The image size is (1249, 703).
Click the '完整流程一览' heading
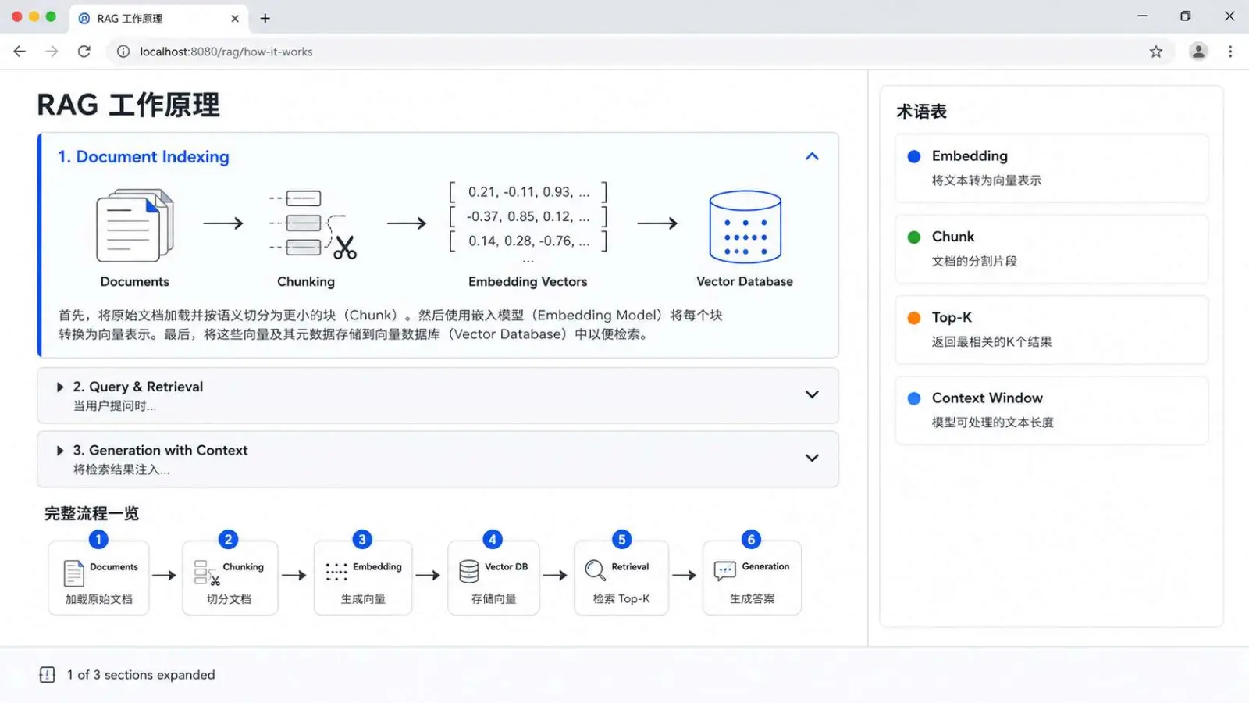[91, 513]
